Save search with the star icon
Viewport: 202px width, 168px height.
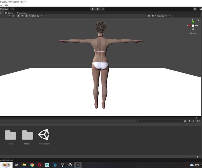coord(193,121)
